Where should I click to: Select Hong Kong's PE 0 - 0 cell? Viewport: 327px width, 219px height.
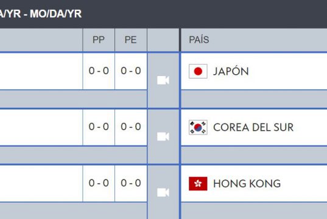coord(131,183)
